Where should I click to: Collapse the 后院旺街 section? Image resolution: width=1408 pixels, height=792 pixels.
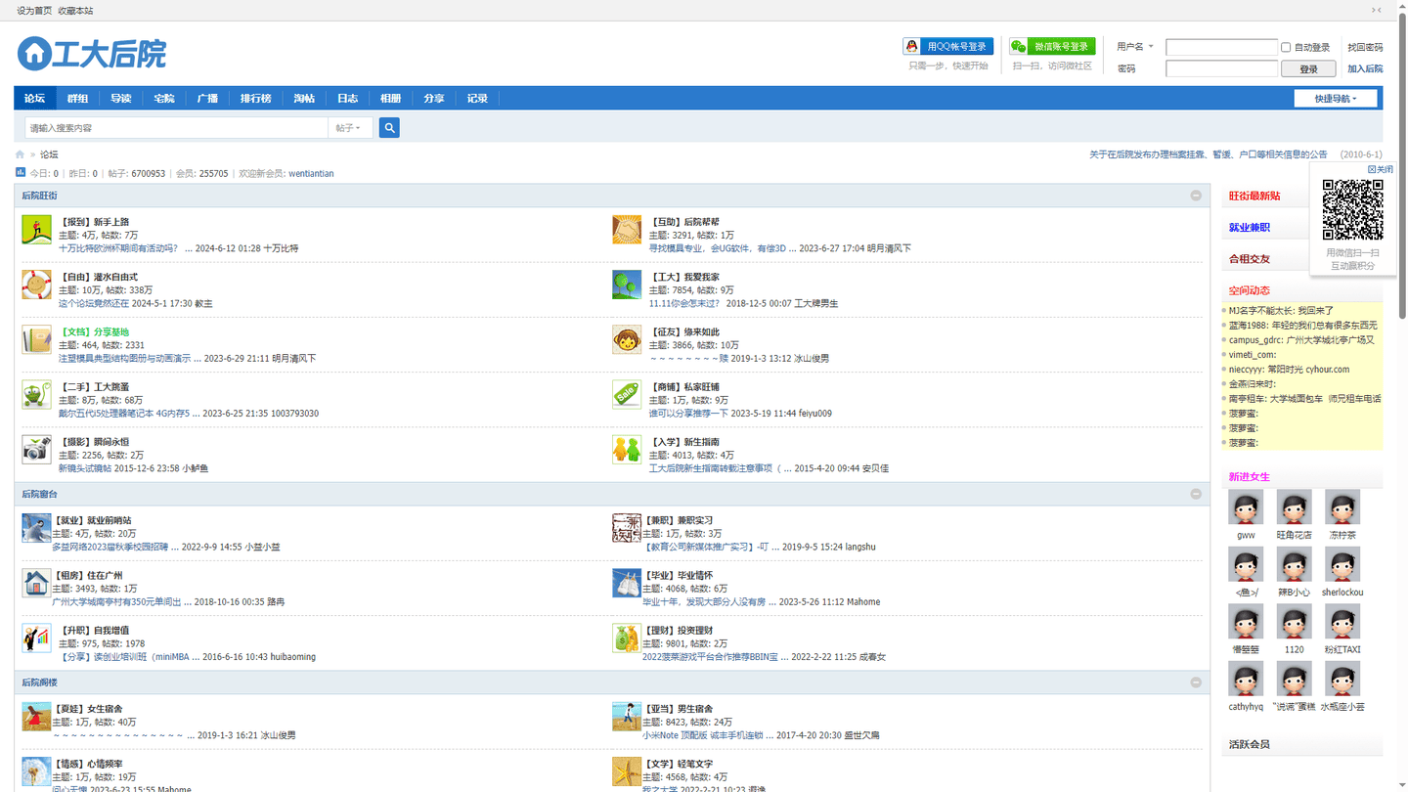click(x=1196, y=196)
